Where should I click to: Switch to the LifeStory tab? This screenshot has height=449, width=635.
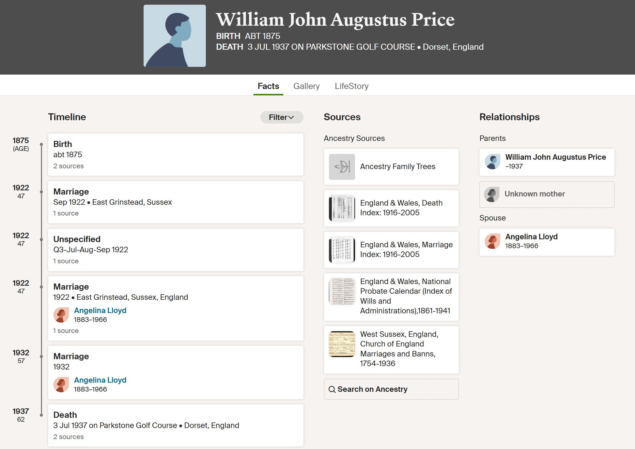click(351, 86)
